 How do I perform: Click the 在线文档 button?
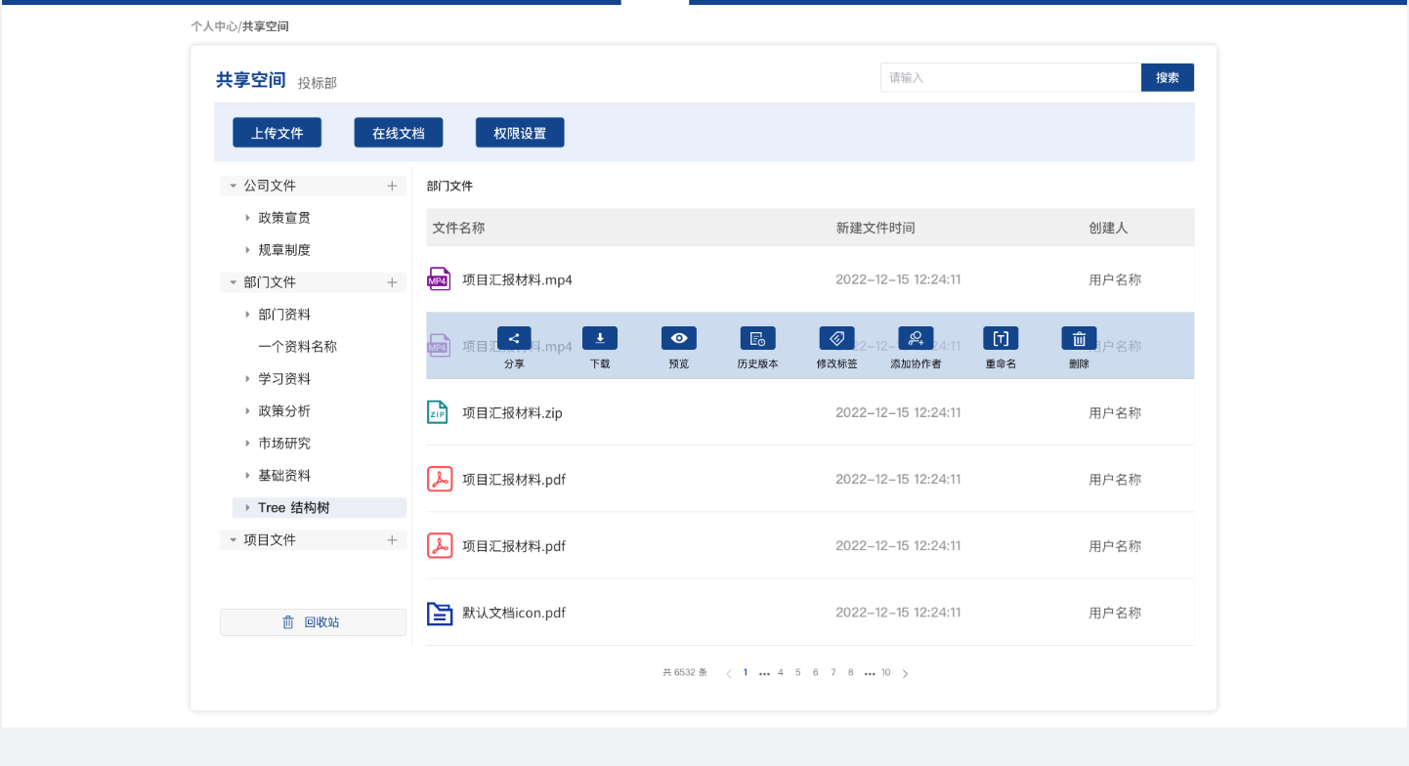pos(398,133)
